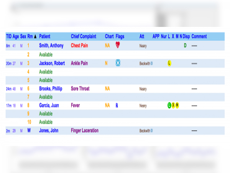Image resolution: width=230 pixels, height=173 pixels.
Task: Click the Chest Pain chief complaint
Action: coord(79,45)
